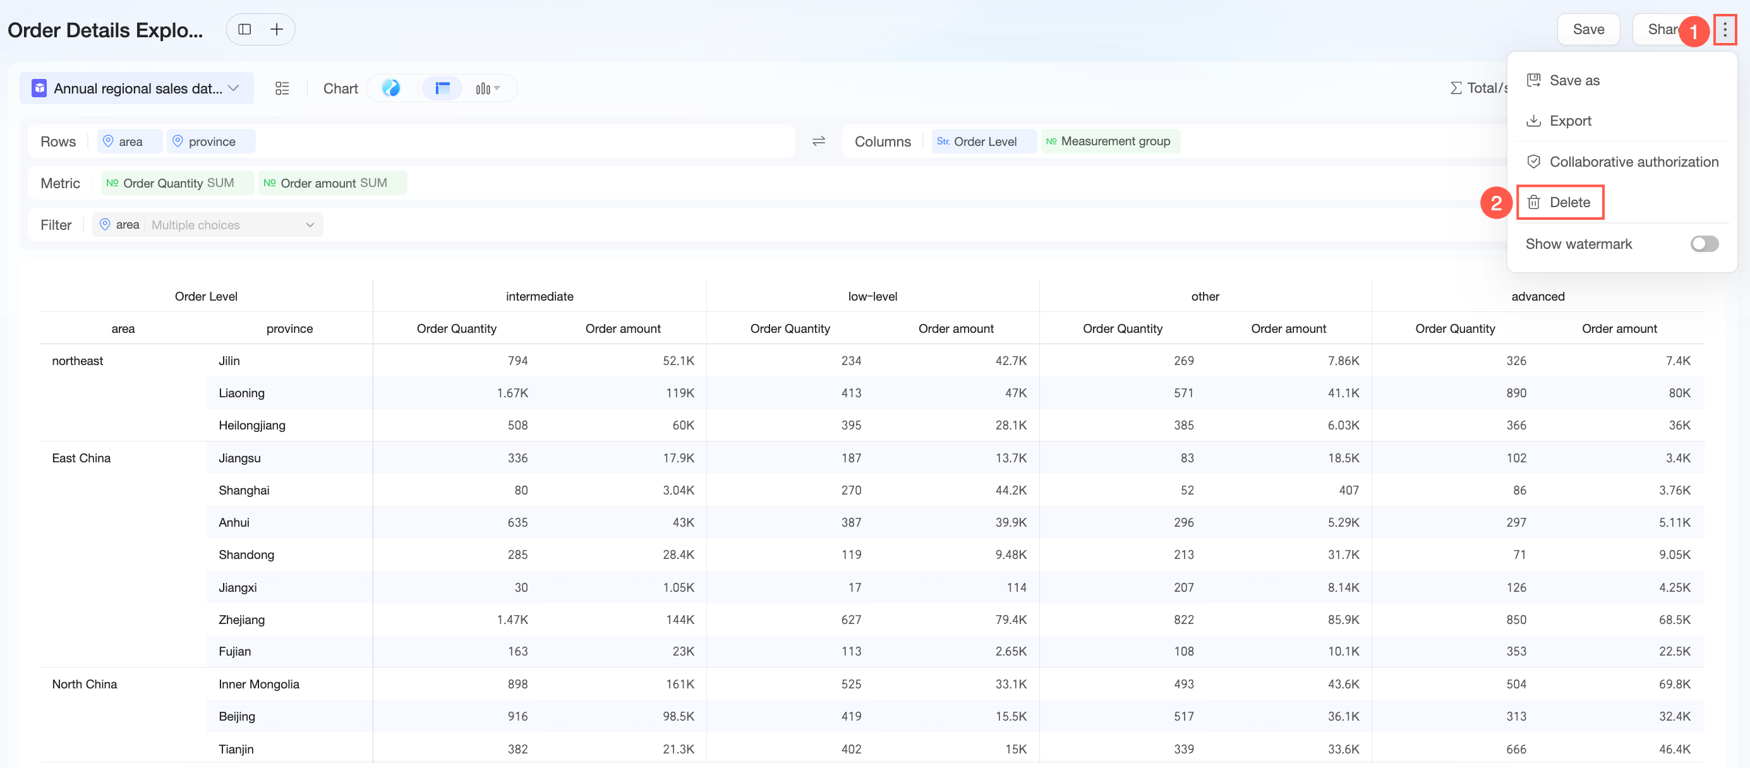Swap rows and columns with the exchange icon
The height and width of the screenshot is (768, 1750).
pyautogui.click(x=819, y=141)
